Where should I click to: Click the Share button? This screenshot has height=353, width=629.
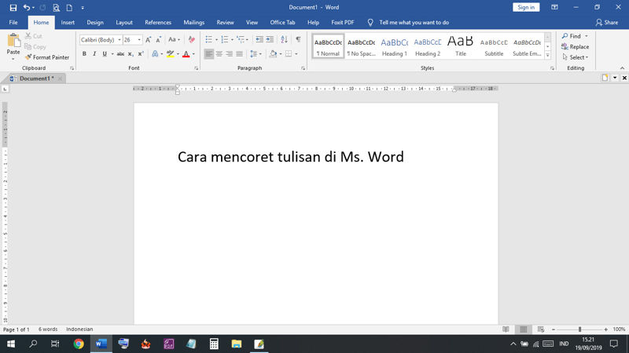(x=607, y=23)
